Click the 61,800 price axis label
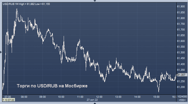The image size is (188, 104). click(181, 18)
